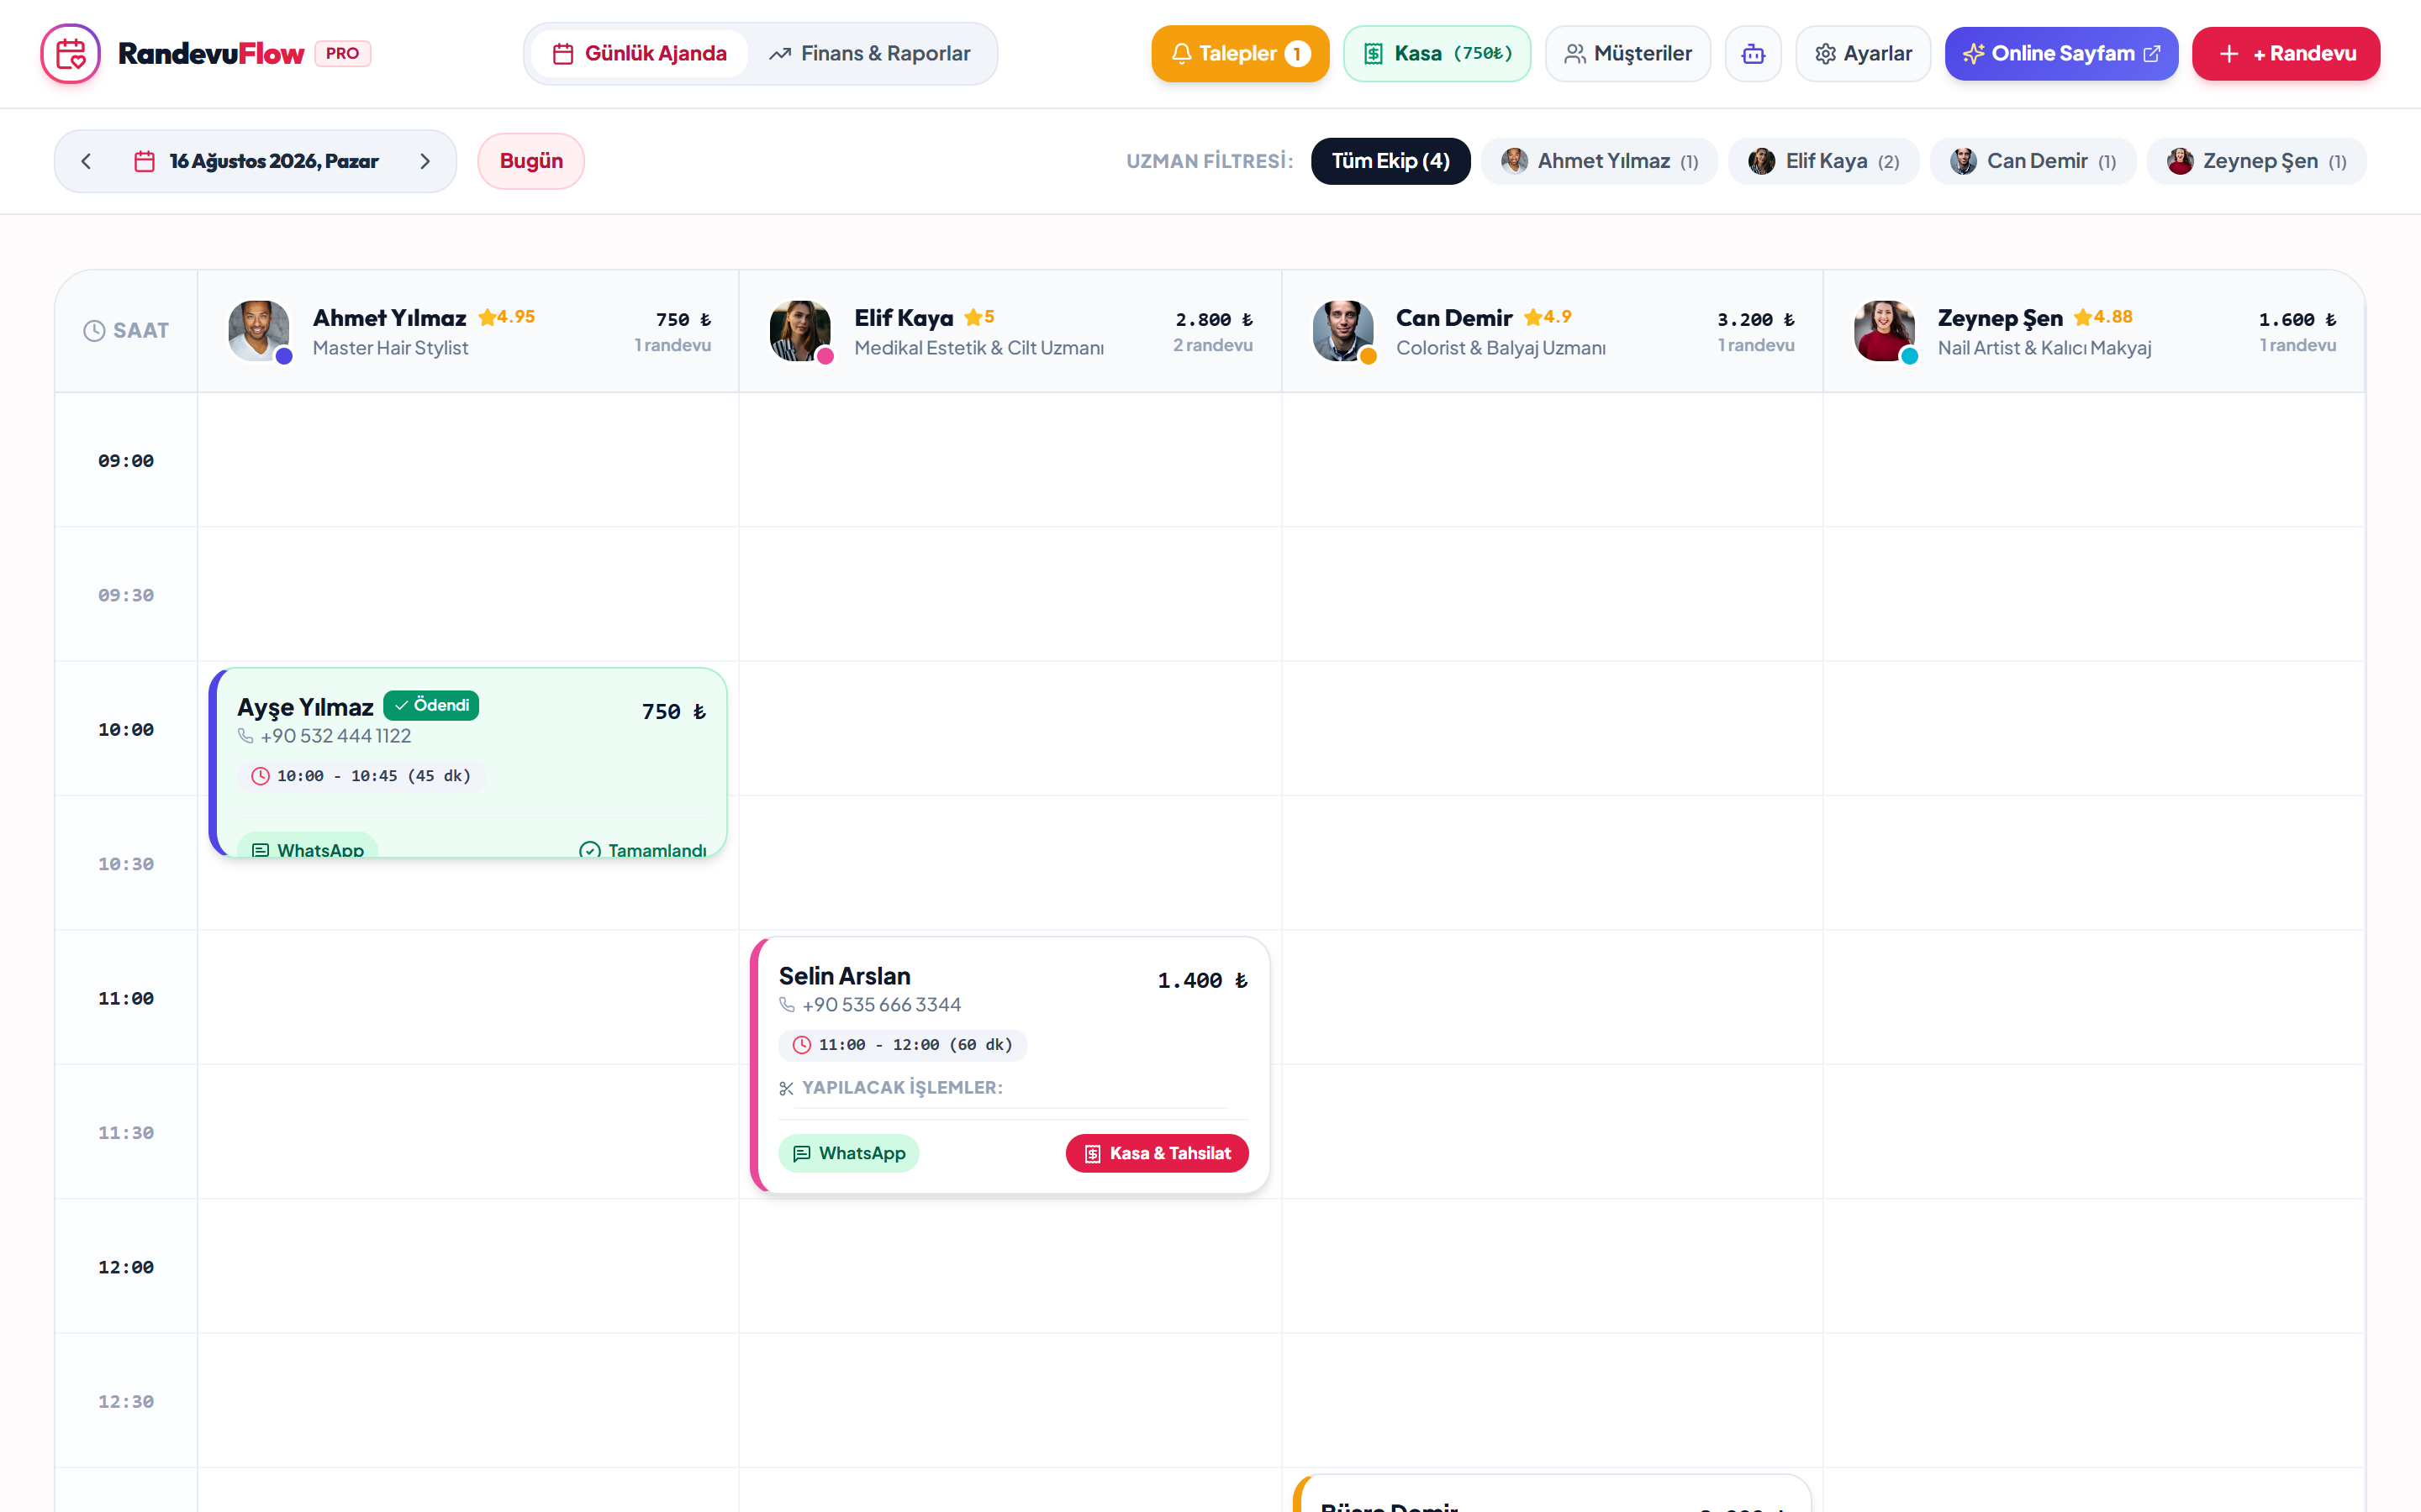
Task: Click the clock icon on the 11:00 - 12:00 chip
Action: (x=802, y=1045)
